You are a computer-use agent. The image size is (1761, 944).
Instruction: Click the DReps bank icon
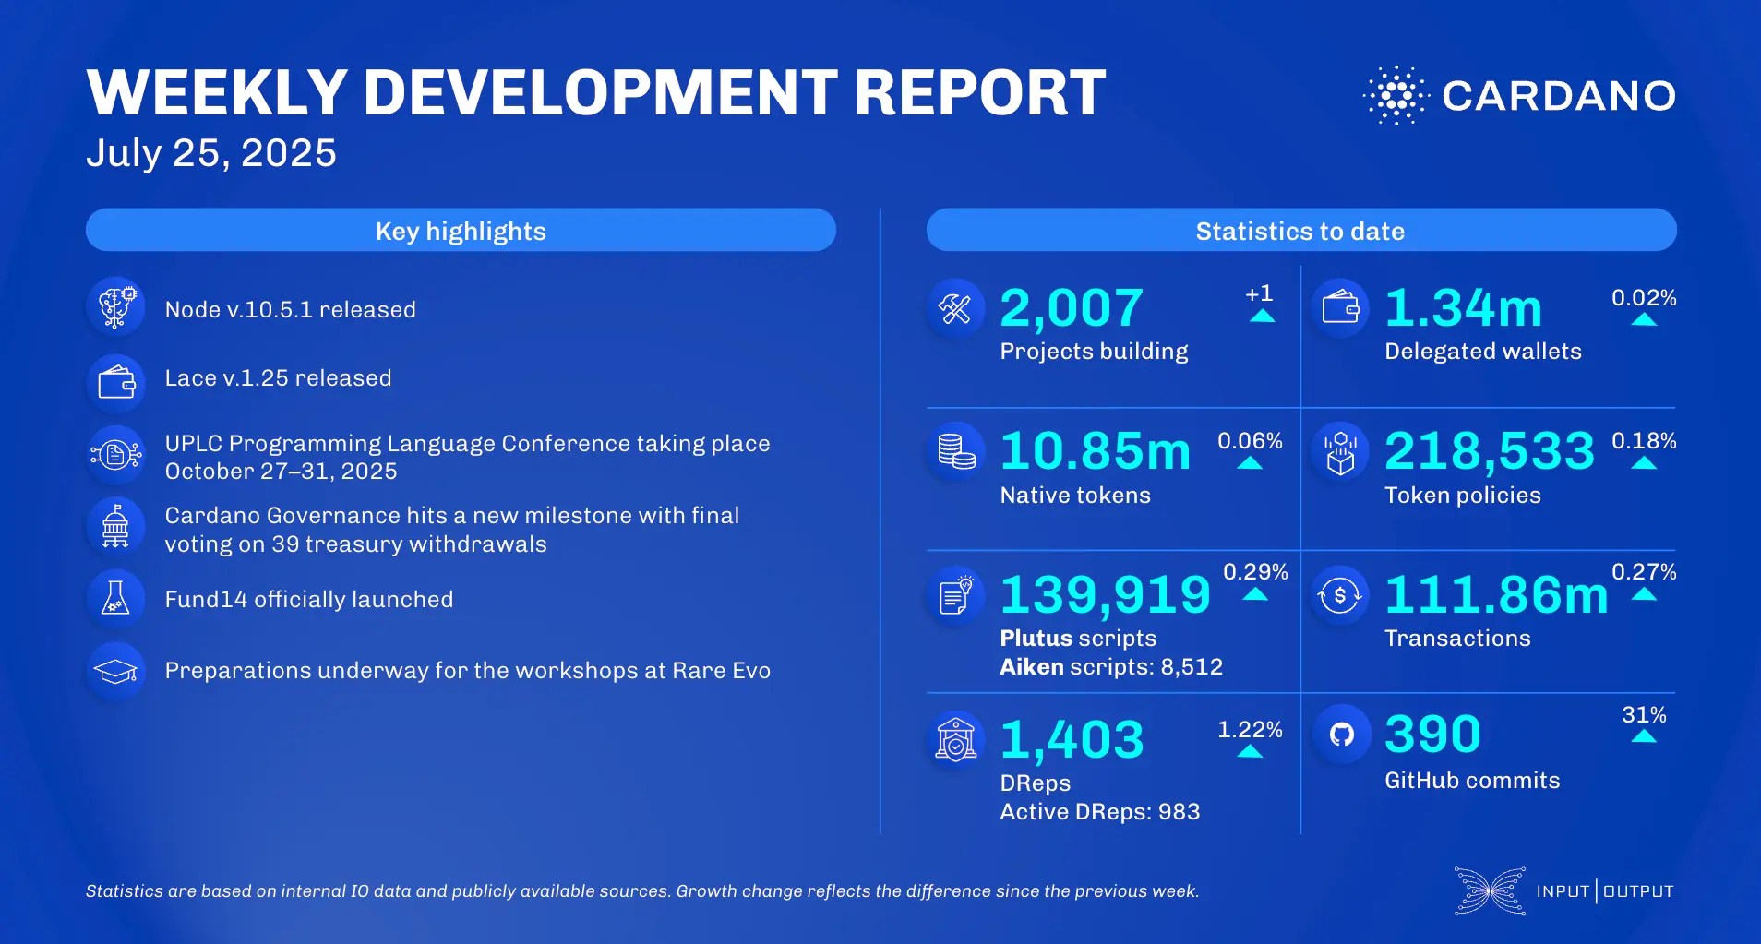tap(955, 738)
